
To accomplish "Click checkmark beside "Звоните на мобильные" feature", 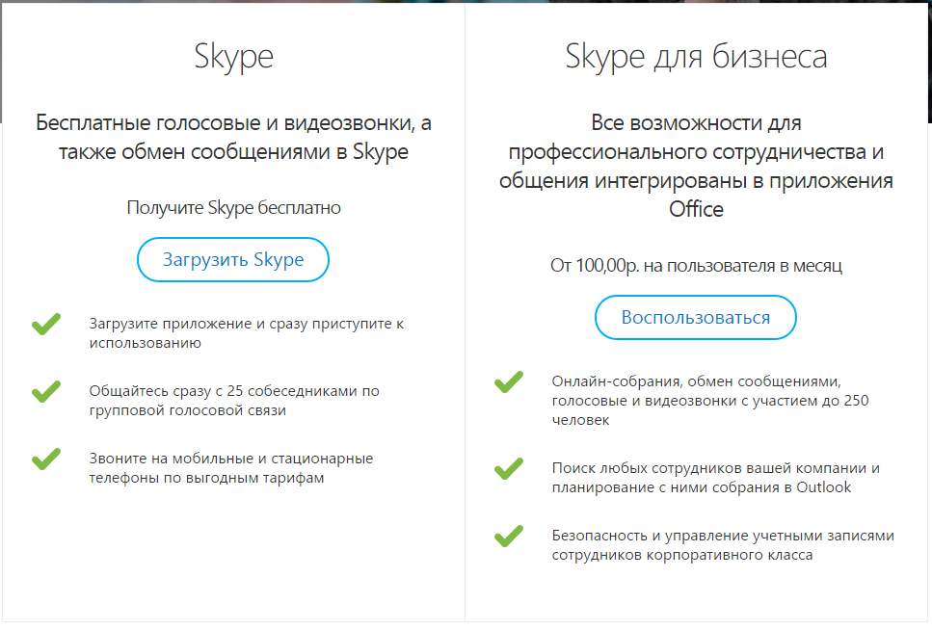I will 45,459.
